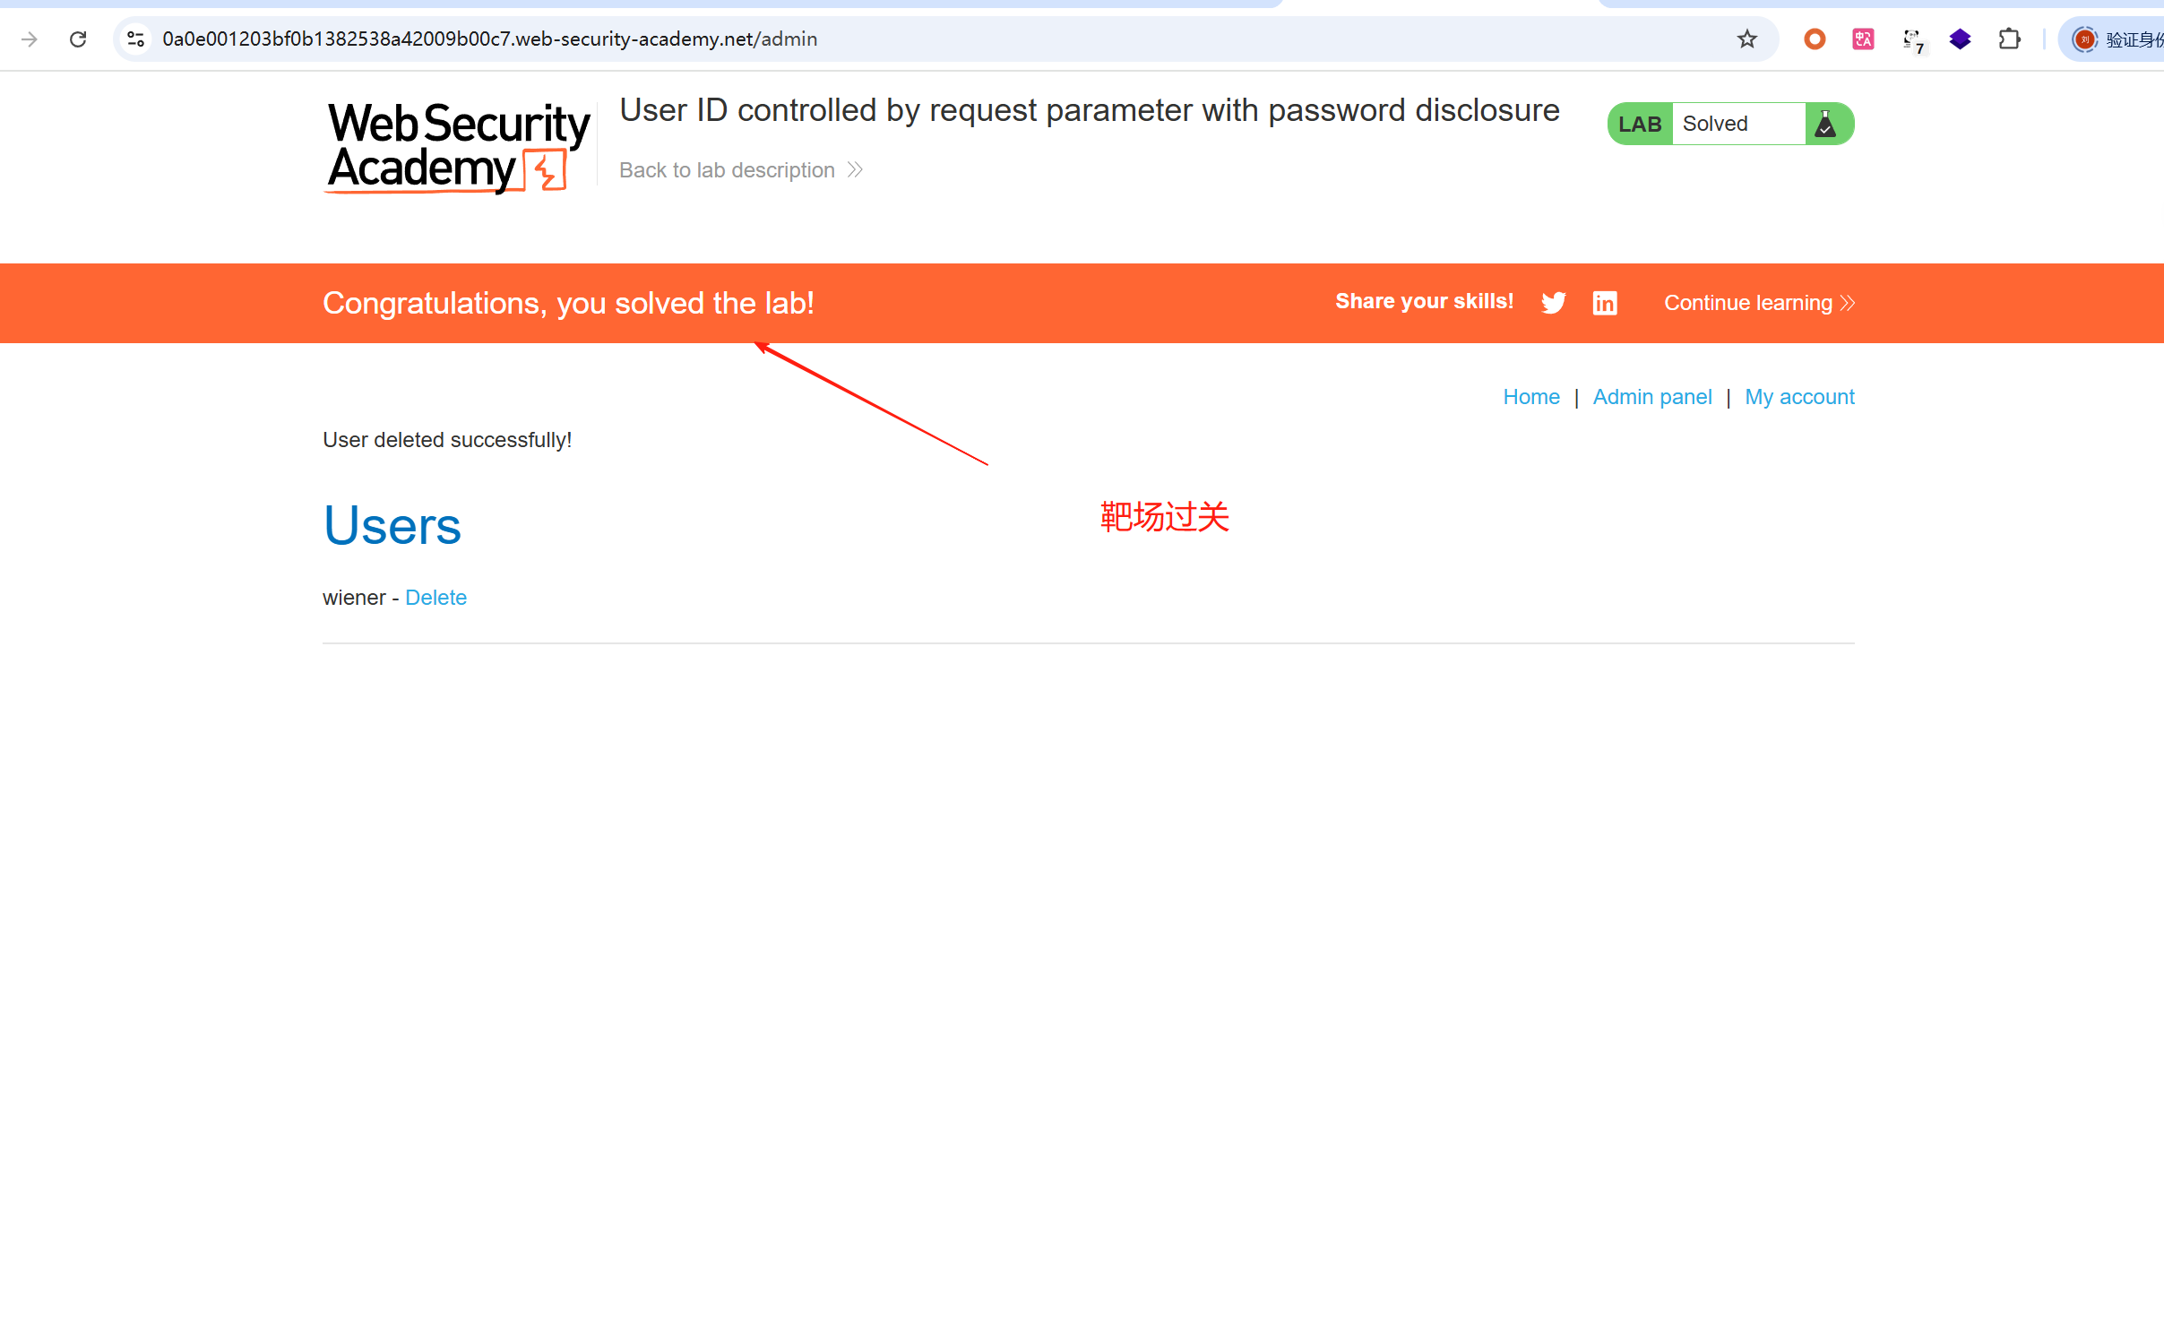The width and height of the screenshot is (2164, 1336).
Task: Click the lab flask icon beside Solved
Action: click(x=1825, y=124)
